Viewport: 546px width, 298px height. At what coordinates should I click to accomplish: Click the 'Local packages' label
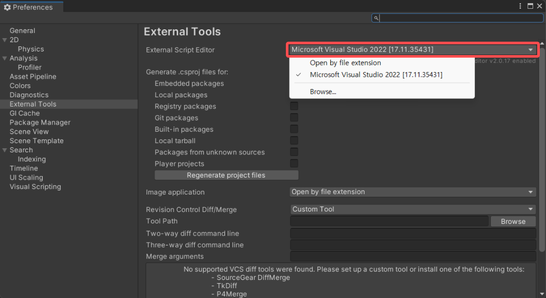point(181,95)
